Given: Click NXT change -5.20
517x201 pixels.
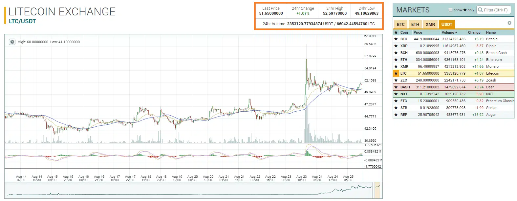Looking at the screenshot, I should click(x=479, y=94).
